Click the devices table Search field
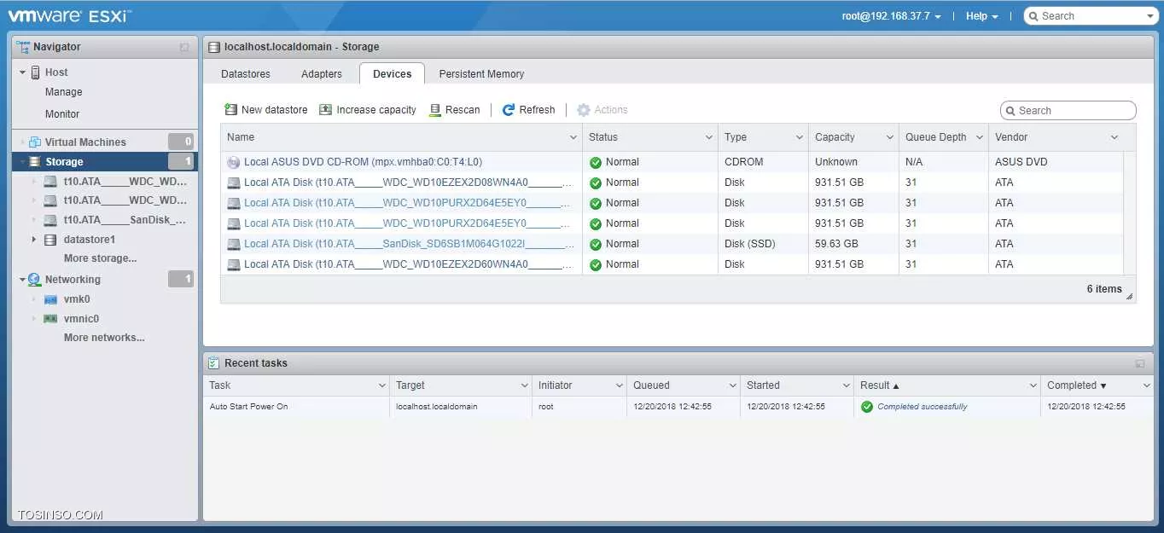Image resolution: width=1164 pixels, height=533 pixels. (x=1068, y=111)
